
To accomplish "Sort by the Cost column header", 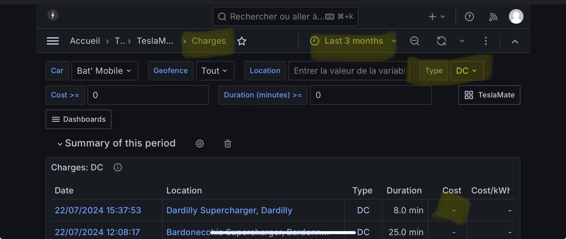I will click(452, 190).
